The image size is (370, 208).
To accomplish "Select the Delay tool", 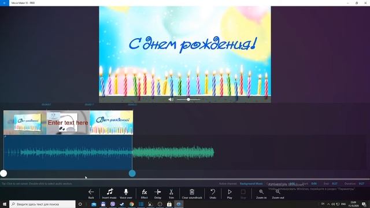I will [x=158, y=194].
